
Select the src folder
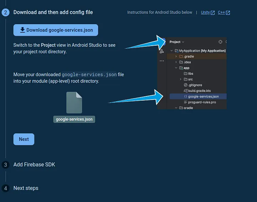point(188,79)
